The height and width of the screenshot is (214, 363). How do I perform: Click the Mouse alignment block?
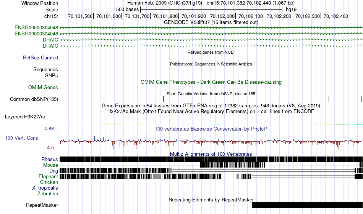tap(233, 165)
